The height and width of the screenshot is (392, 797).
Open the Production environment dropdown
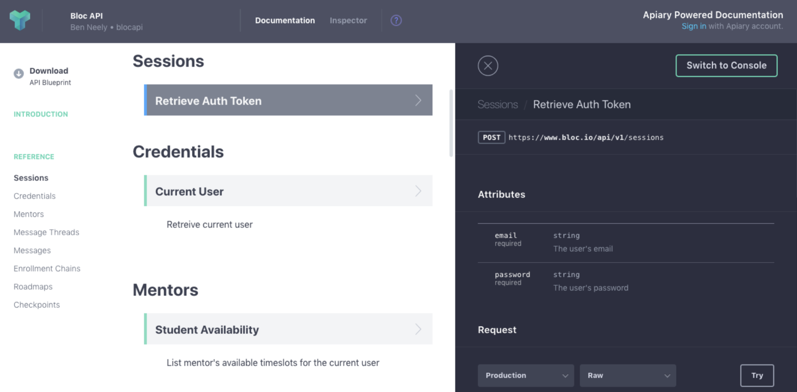click(526, 375)
